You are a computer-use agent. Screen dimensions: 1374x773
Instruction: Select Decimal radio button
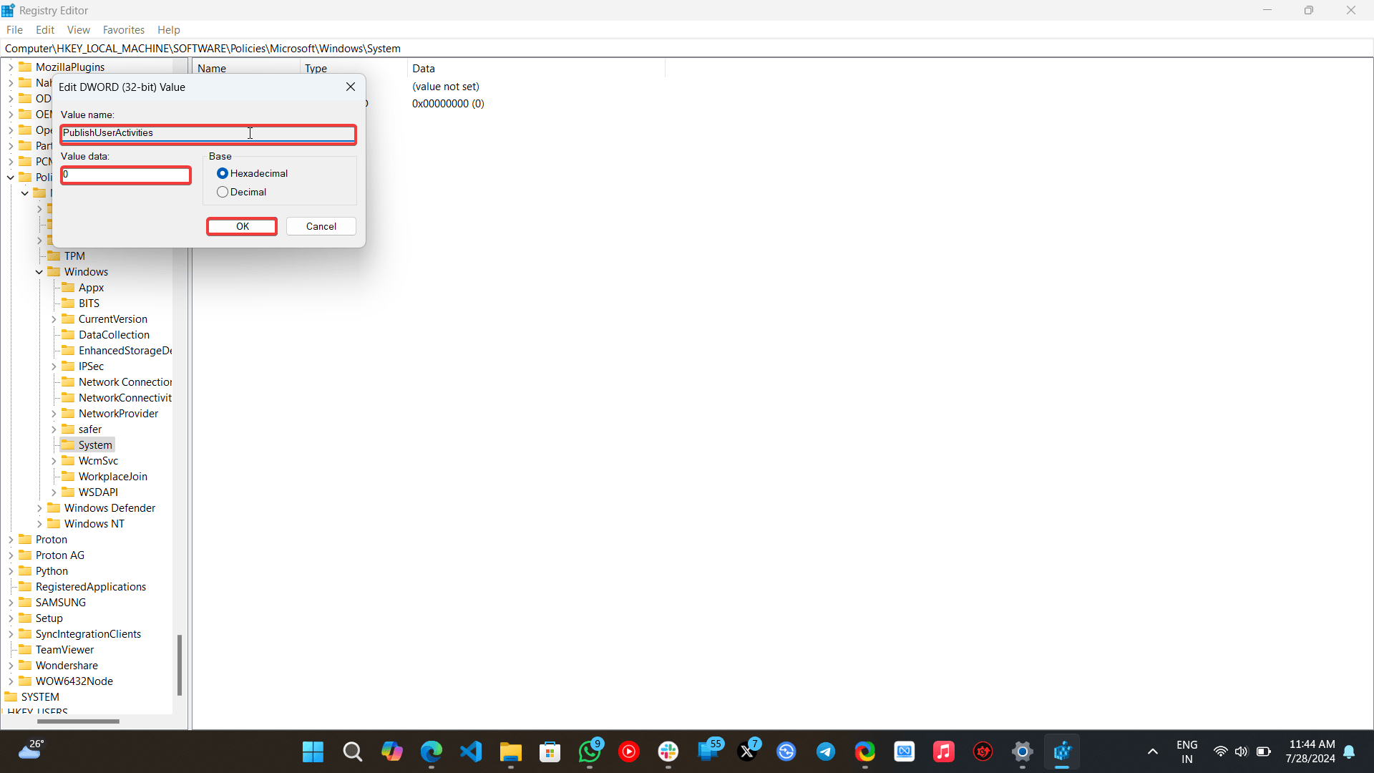pos(223,192)
